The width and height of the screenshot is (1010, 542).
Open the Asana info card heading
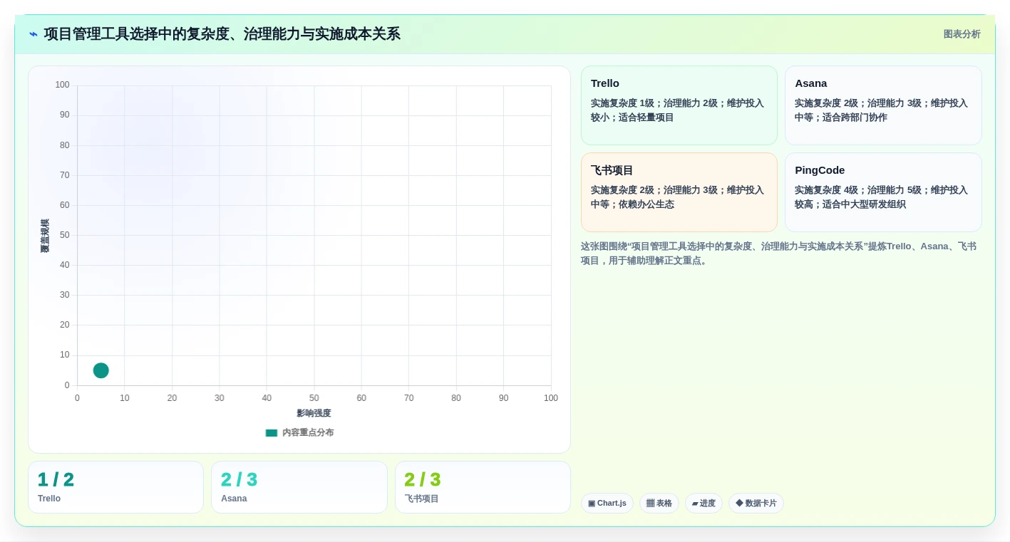811,83
